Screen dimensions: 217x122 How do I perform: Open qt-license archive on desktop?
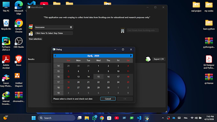[x=209, y=79]
